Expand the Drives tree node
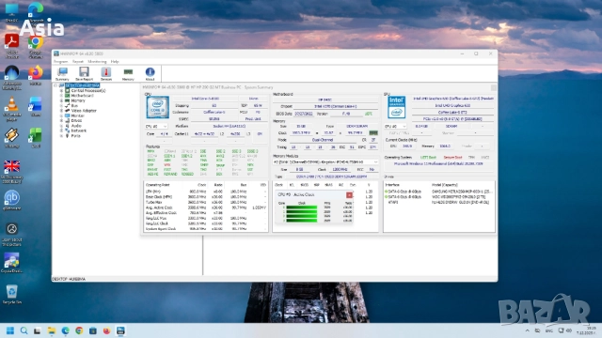Viewport: 602px width, 338px height. click(61, 120)
